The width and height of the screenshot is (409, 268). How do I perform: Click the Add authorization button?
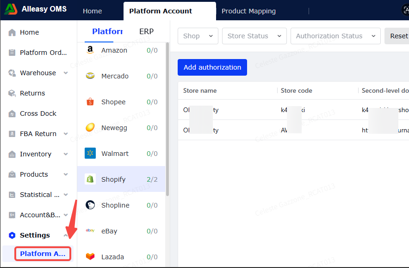(212, 67)
